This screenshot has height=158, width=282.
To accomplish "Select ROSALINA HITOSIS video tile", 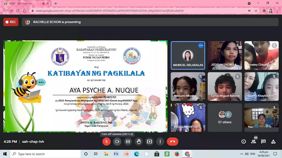I will click(188, 118).
